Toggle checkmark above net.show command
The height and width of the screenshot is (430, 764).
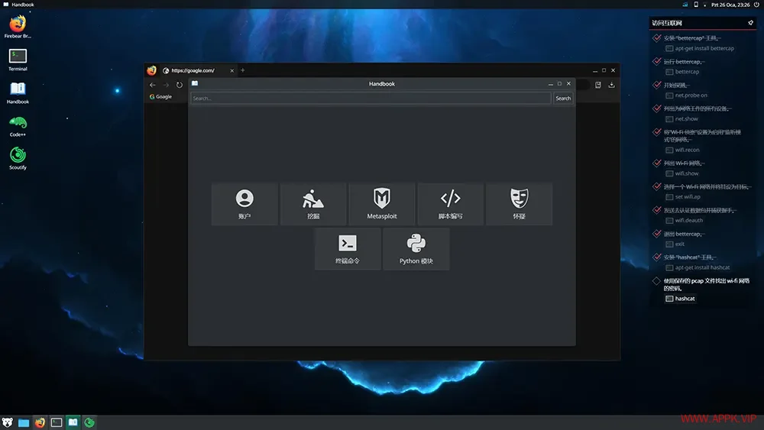[x=657, y=108]
